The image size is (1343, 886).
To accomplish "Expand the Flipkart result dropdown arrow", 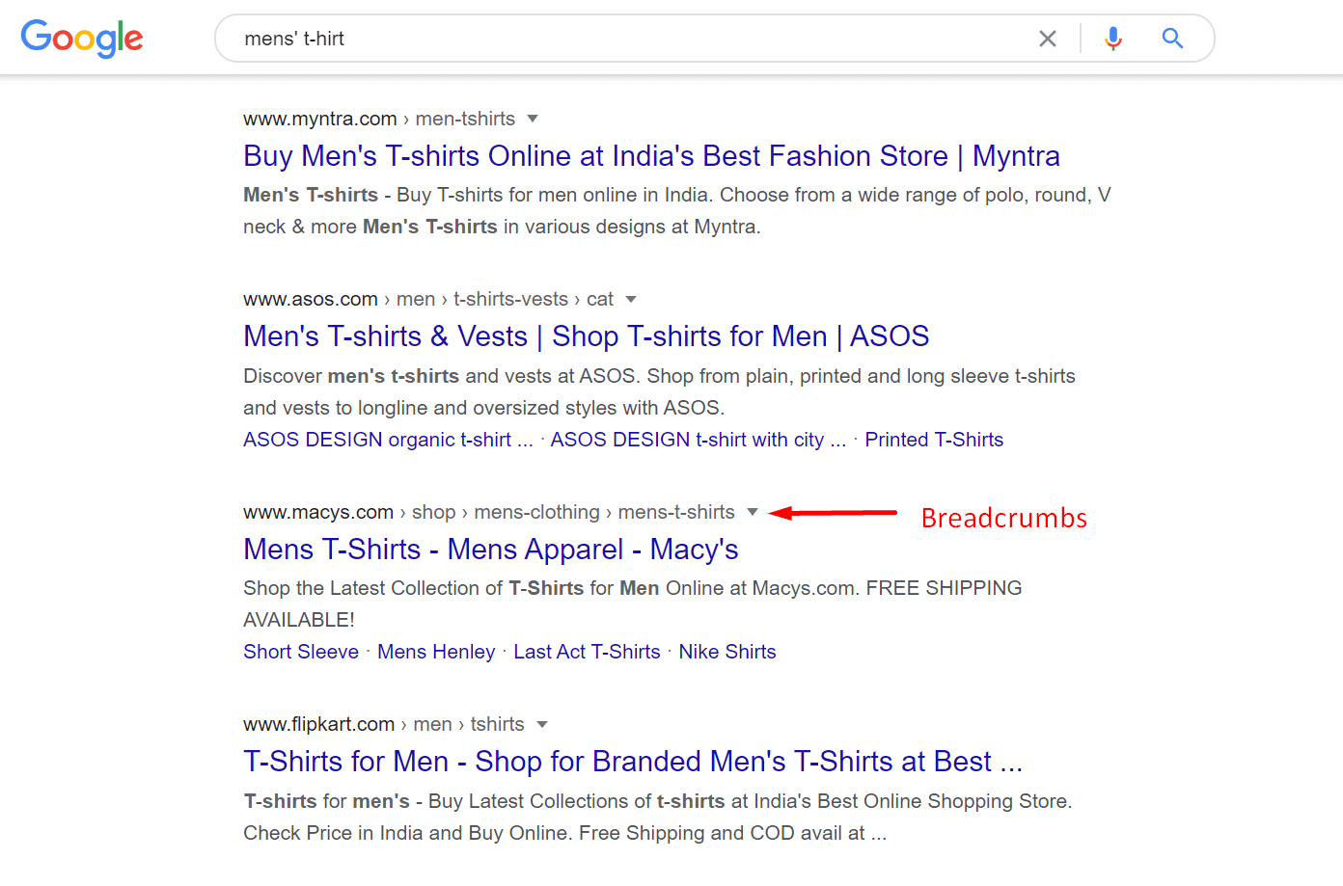I will [541, 724].
